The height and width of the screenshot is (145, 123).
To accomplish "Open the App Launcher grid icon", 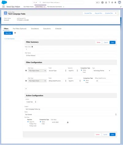I will (3, 6).
